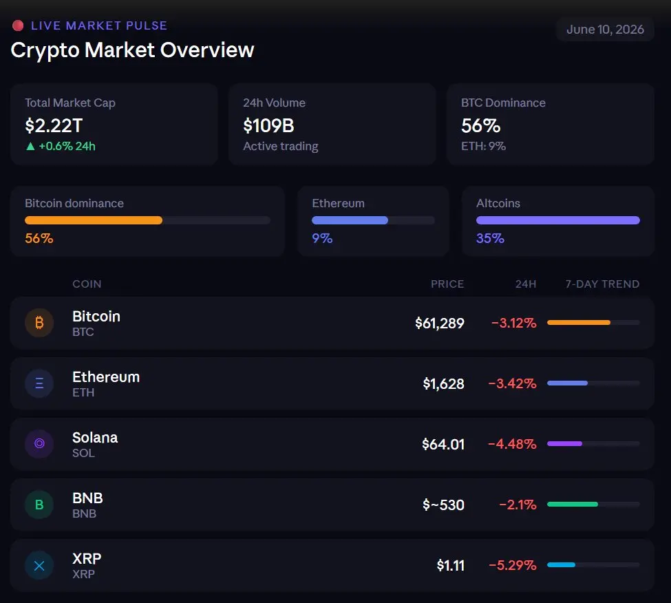Viewport: 671px width, 603px height.
Task: Click Bitcoin price $61,289
Action: [x=440, y=323]
